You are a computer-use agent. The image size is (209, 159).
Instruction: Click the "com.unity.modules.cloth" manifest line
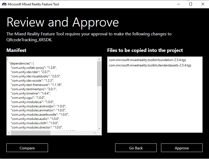pyautogui.click(x=35, y=123)
